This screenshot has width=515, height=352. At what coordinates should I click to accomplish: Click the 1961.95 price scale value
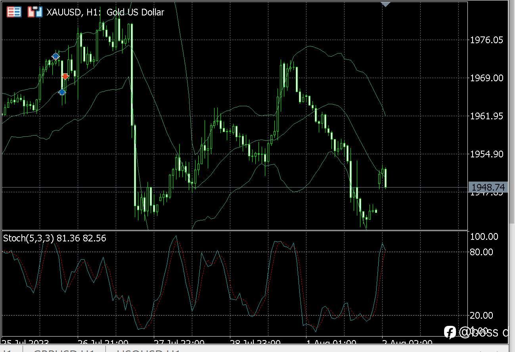pos(486,116)
